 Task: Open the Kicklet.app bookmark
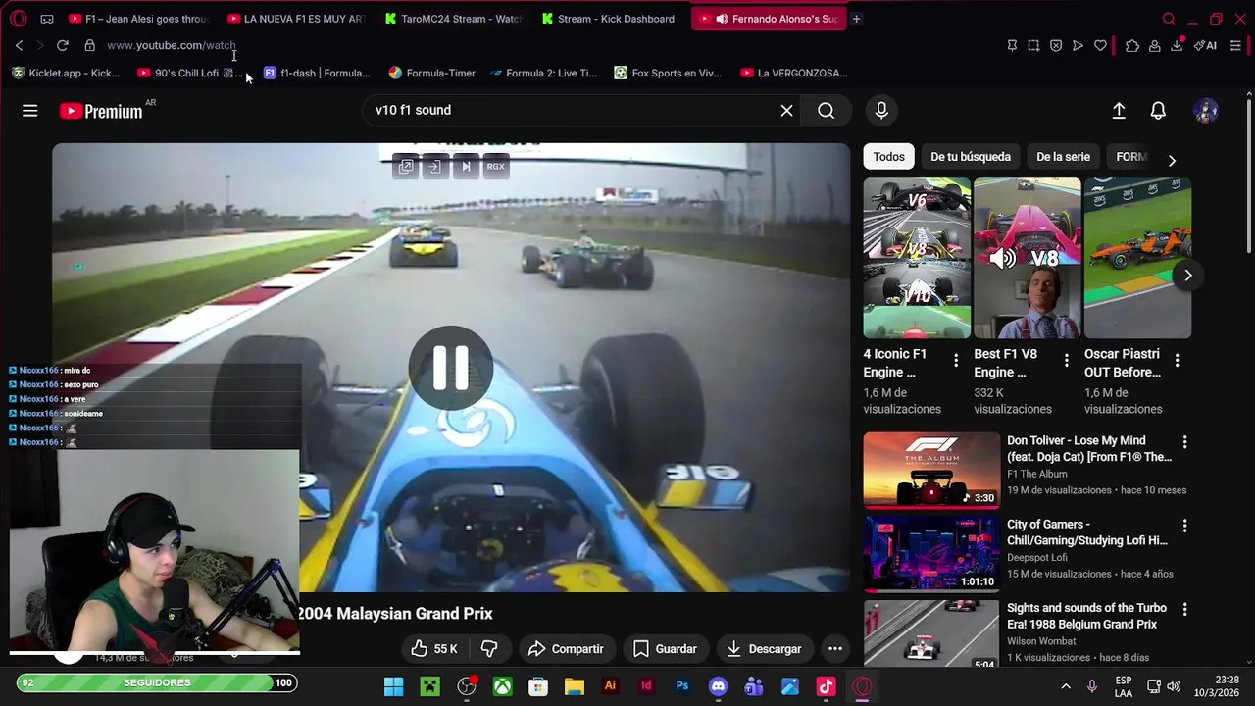(66, 73)
